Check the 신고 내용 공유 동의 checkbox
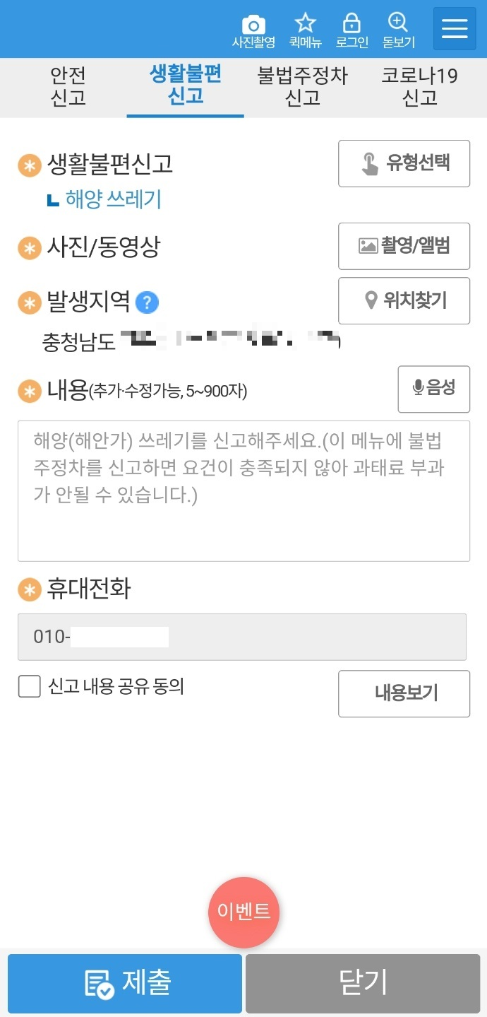The width and height of the screenshot is (487, 1017). (28, 686)
